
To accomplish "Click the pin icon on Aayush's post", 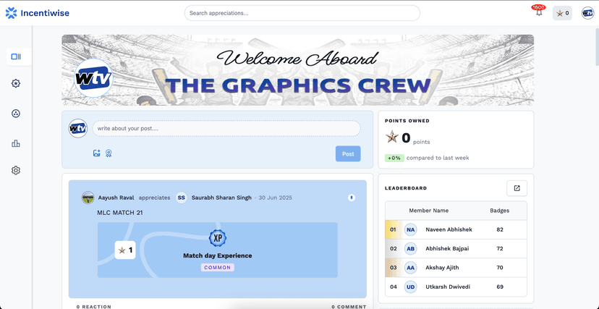I will (x=352, y=198).
